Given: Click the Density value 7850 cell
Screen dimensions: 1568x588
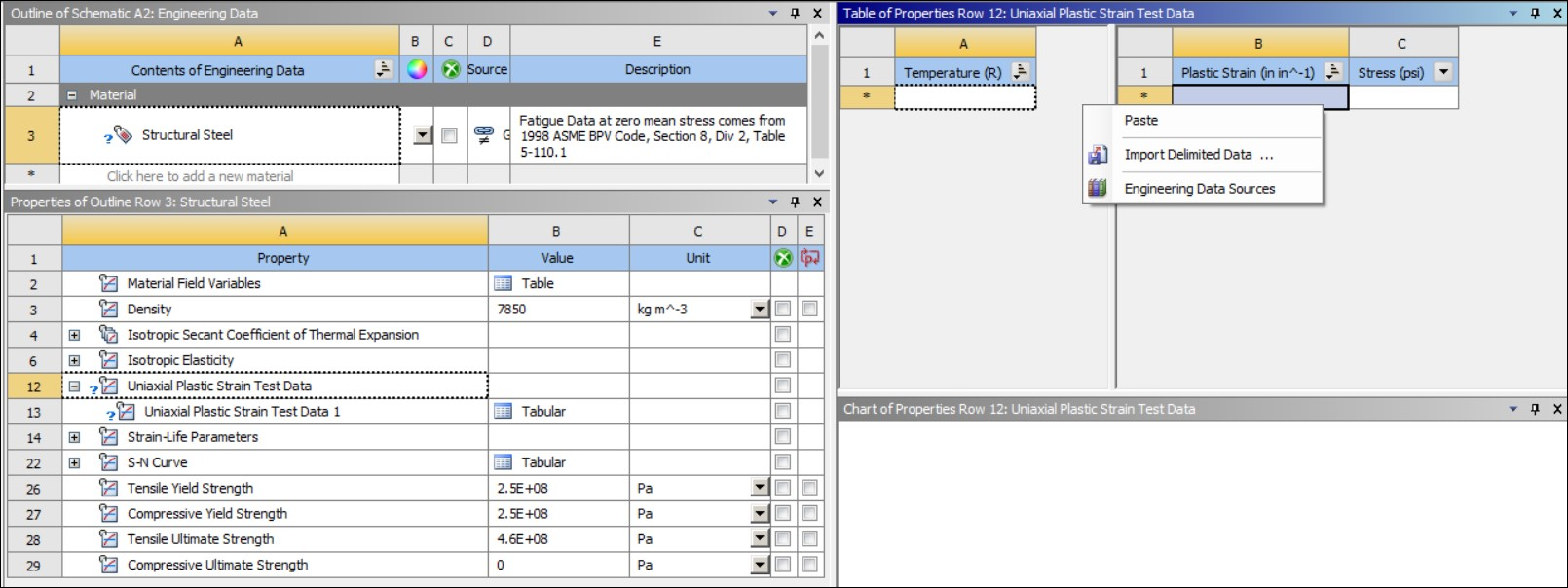Looking at the screenshot, I should [558, 309].
